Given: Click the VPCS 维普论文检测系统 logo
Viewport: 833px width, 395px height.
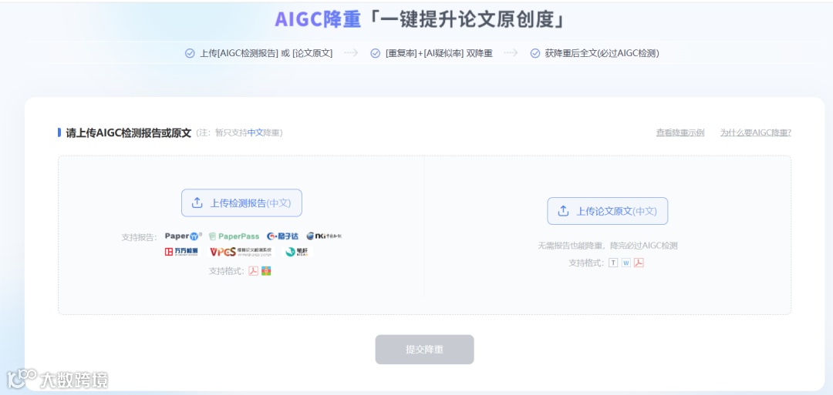Looking at the screenshot, I should [x=241, y=252].
